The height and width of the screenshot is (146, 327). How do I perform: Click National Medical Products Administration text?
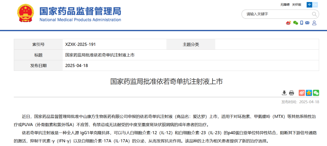click(80, 20)
